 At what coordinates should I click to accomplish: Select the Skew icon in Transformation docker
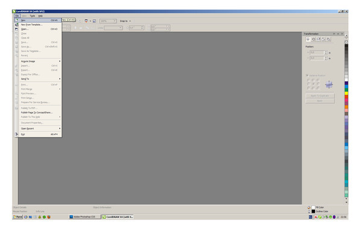[x=329, y=39]
